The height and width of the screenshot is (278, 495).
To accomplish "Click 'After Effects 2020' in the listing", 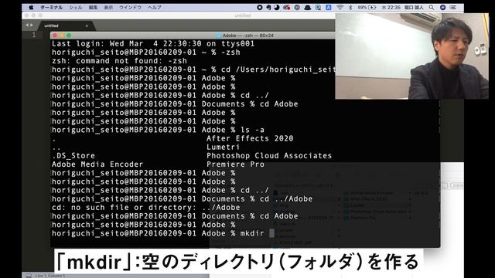I will pos(250,138).
